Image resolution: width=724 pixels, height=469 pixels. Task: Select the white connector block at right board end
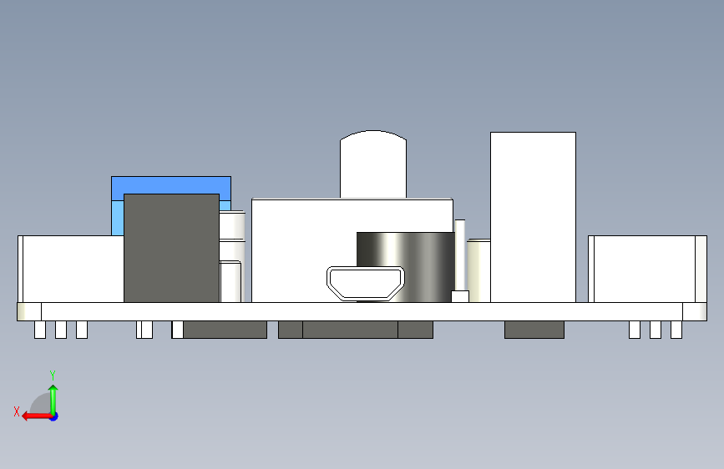[x=647, y=269]
